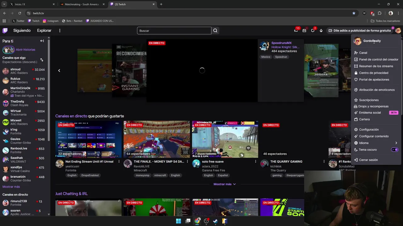This screenshot has width=403, height=226.
Task: Open options for THE FINALE Minecraft card
Action: 187,161
